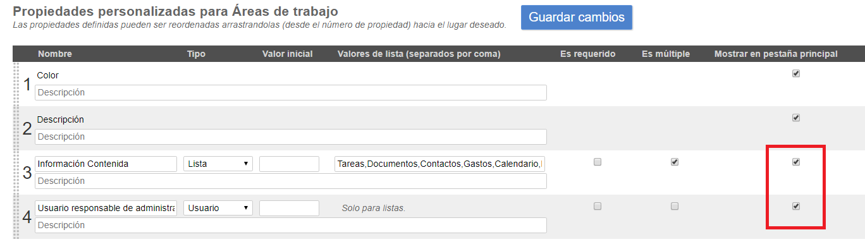Enable Es múltiple for Usuario responsable row
The height and width of the screenshot is (249, 865).
675,206
